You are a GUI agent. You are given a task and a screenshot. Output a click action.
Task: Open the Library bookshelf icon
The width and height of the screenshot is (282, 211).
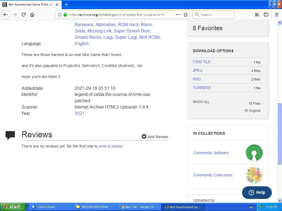257,15
